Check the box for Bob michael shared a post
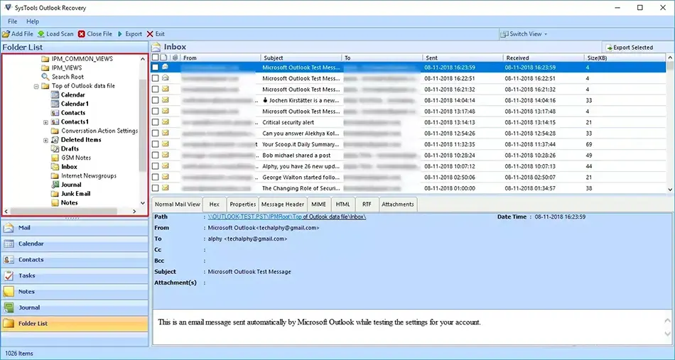This screenshot has width=675, height=360. click(x=155, y=156)
